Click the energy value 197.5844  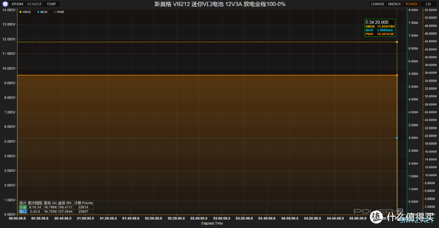point(65,211)
